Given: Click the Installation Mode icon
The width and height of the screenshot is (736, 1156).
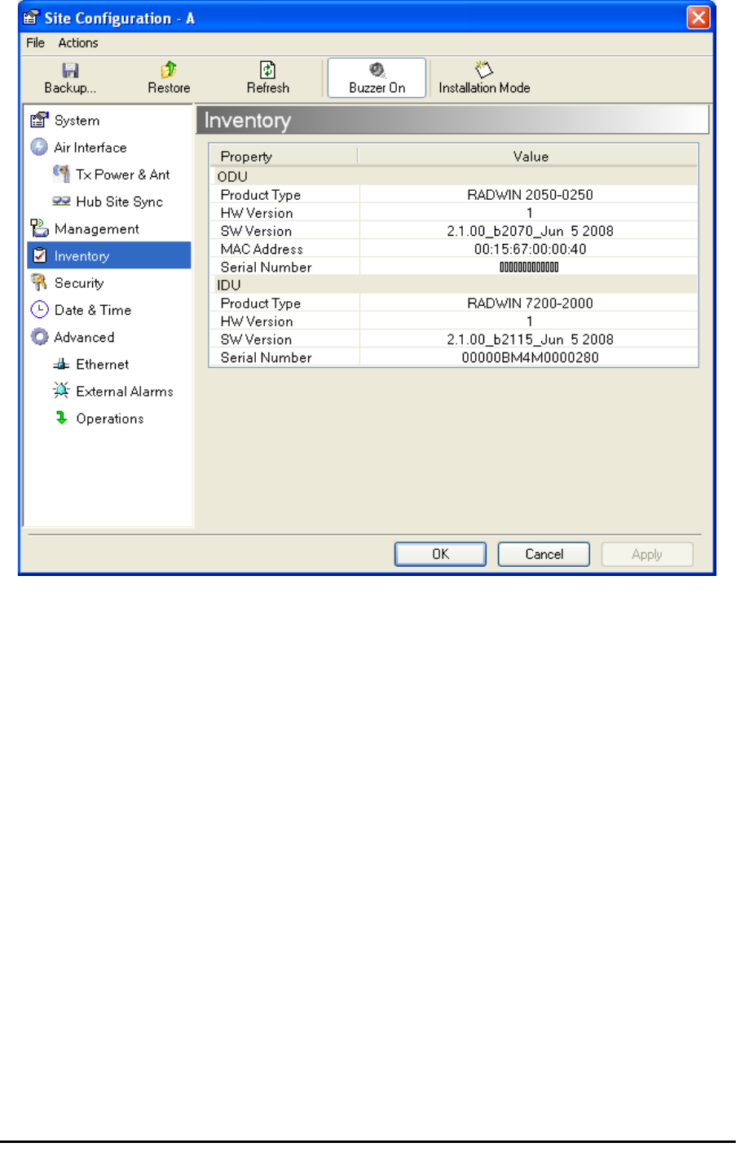Looking at the screenshot, I should click(484, 69).
